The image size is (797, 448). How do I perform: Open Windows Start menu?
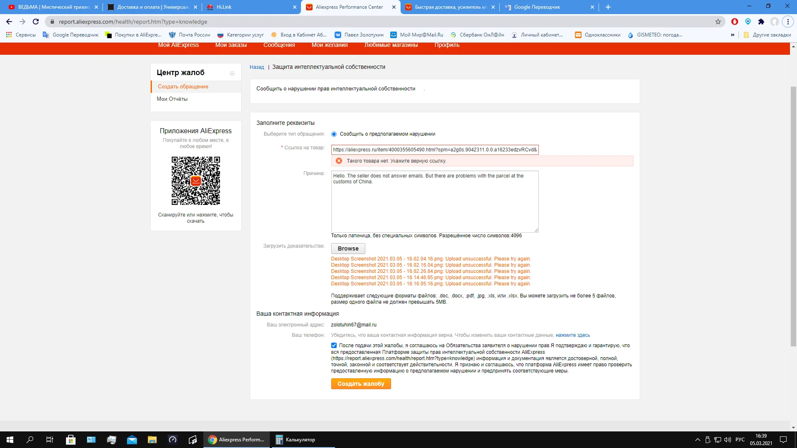click(x=10, y=440)
